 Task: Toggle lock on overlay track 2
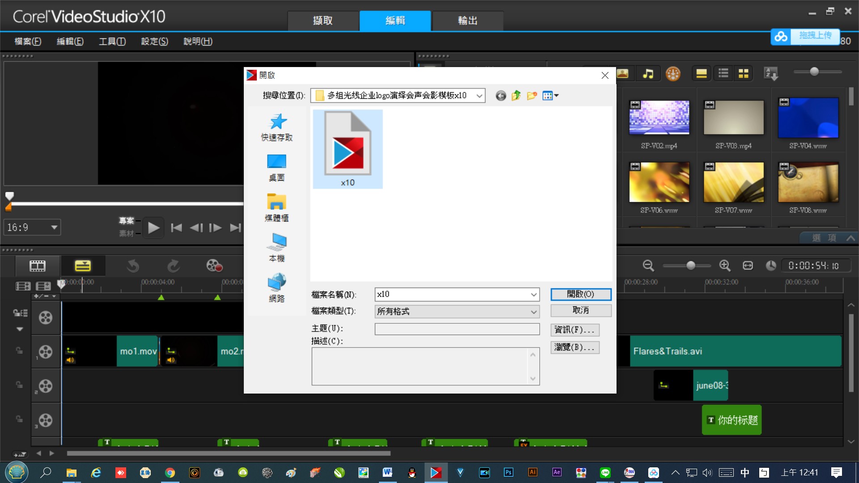point(19,385)
